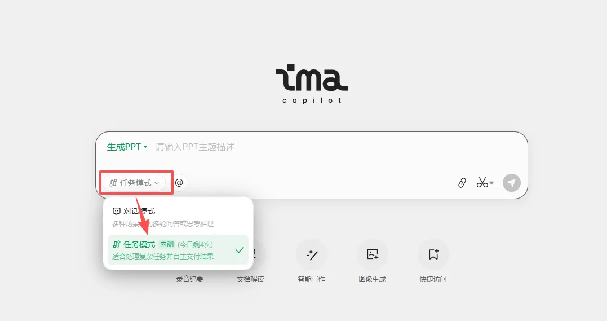The height and width of the screenshot is (321, 607).
Task: Open the arrow next to scissors icon
Action: [x=491, y=183]
